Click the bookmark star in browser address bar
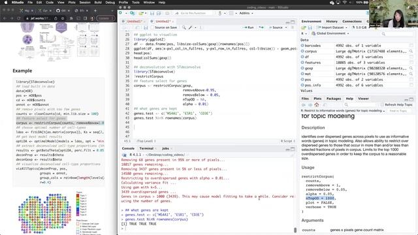The height and width of the screenshot is (235, 418). [63, 18]
